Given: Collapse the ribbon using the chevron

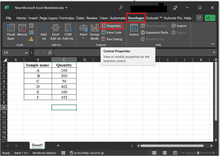Looking at the screenshot, I should click(213, 44).
